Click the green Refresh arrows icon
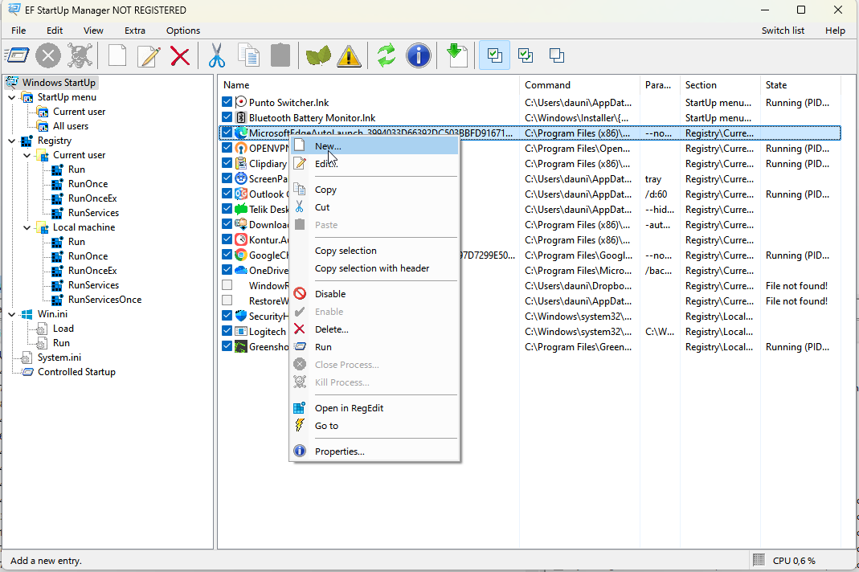The height and width of the screenshot is (572, 859). [x=387, y=55]
